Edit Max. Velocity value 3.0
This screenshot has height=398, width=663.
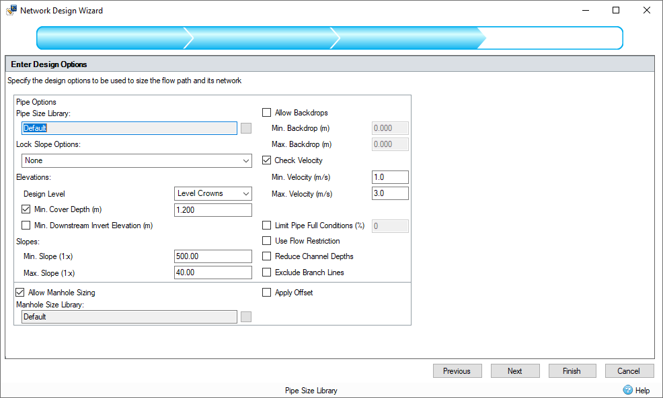[x=390, y=193]
